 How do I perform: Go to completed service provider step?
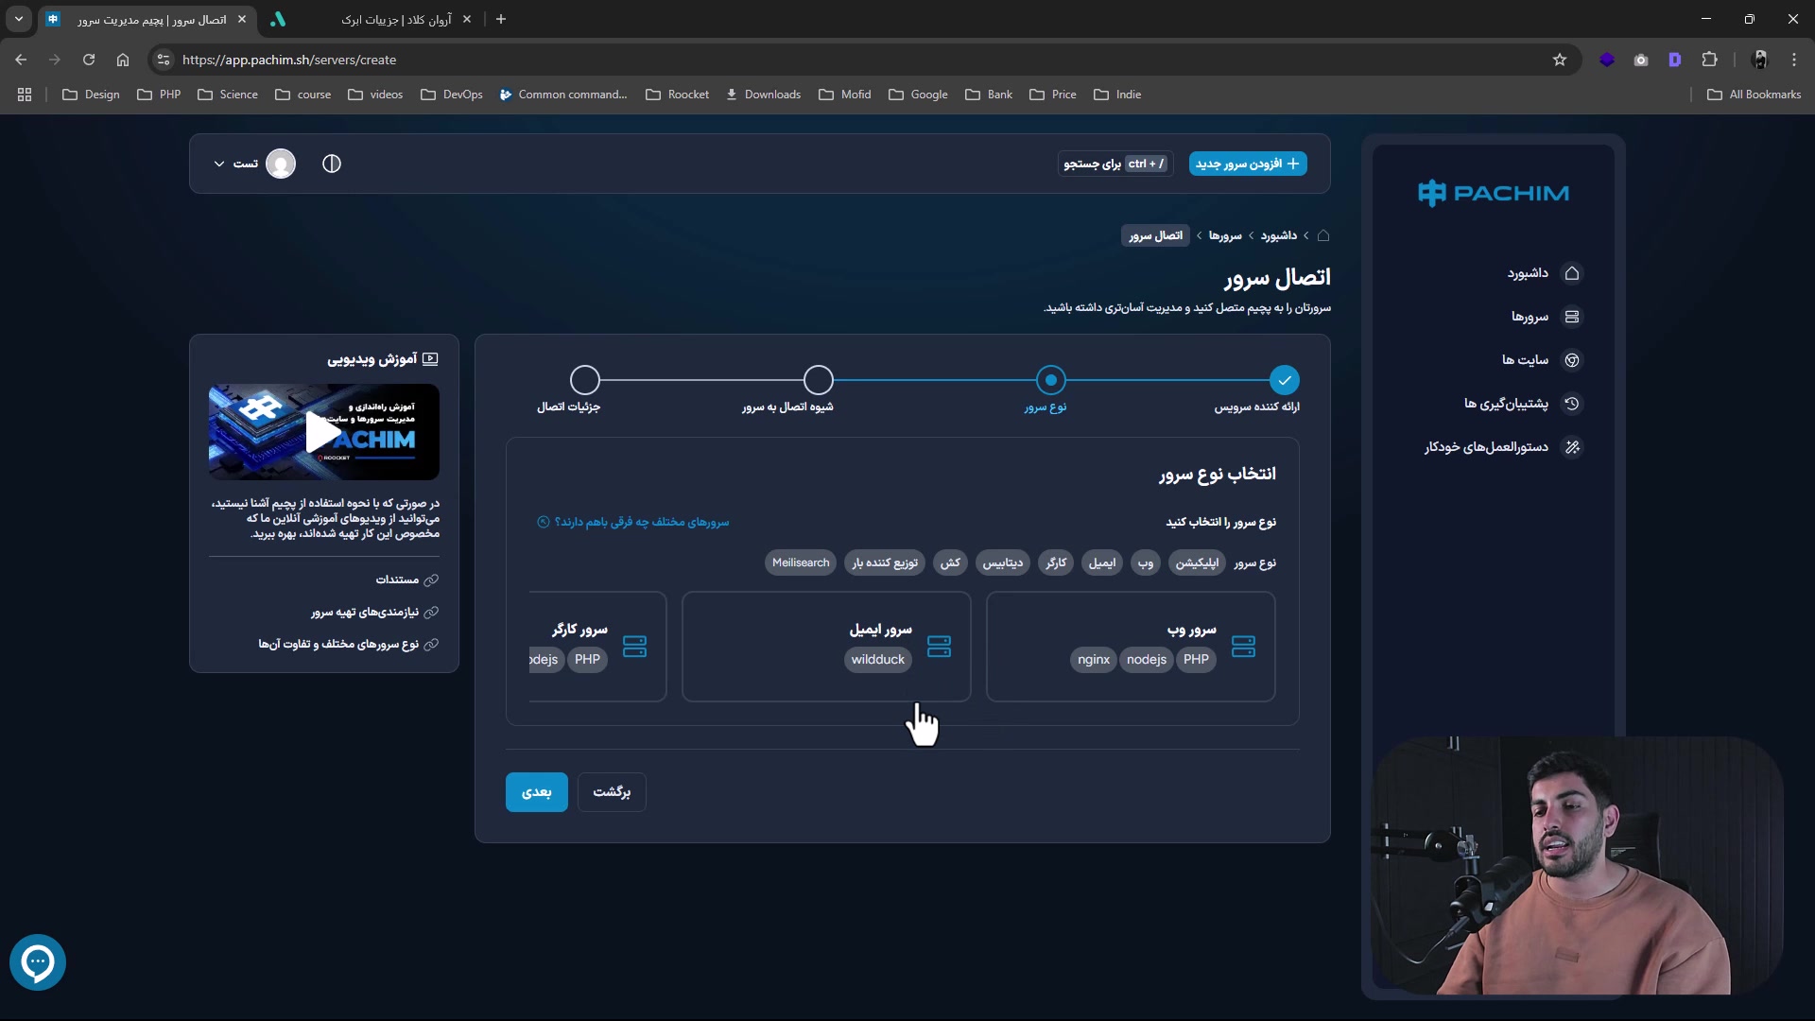(1284, 380)
